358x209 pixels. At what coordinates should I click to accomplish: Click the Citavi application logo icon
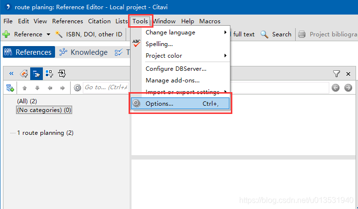tap(8, 7)
